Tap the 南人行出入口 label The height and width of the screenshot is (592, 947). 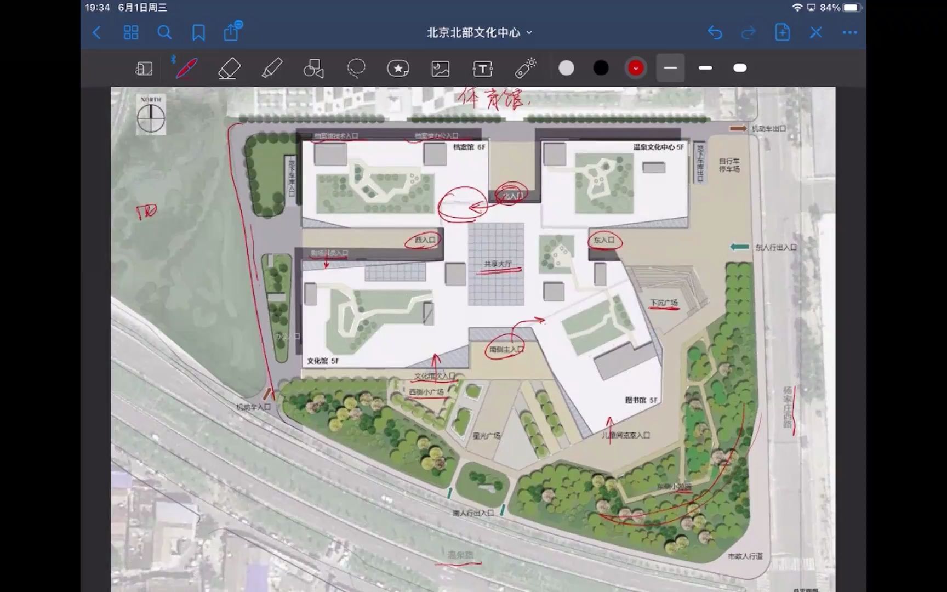pyautogui.click(x=473, y=513)
